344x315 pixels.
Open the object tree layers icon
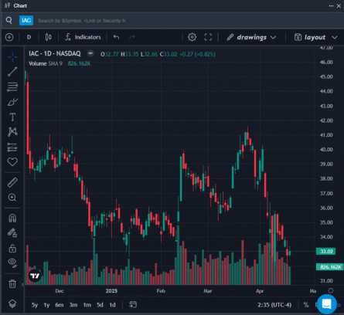click(12, 304)
